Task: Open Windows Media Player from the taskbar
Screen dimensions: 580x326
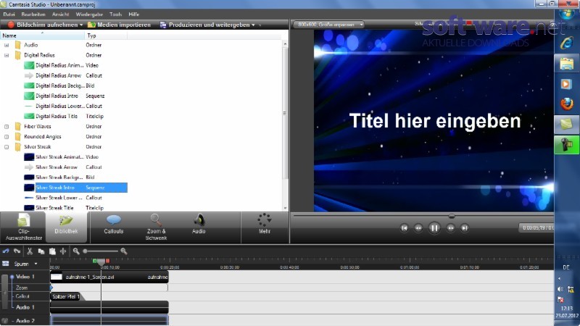Action: 566,84
